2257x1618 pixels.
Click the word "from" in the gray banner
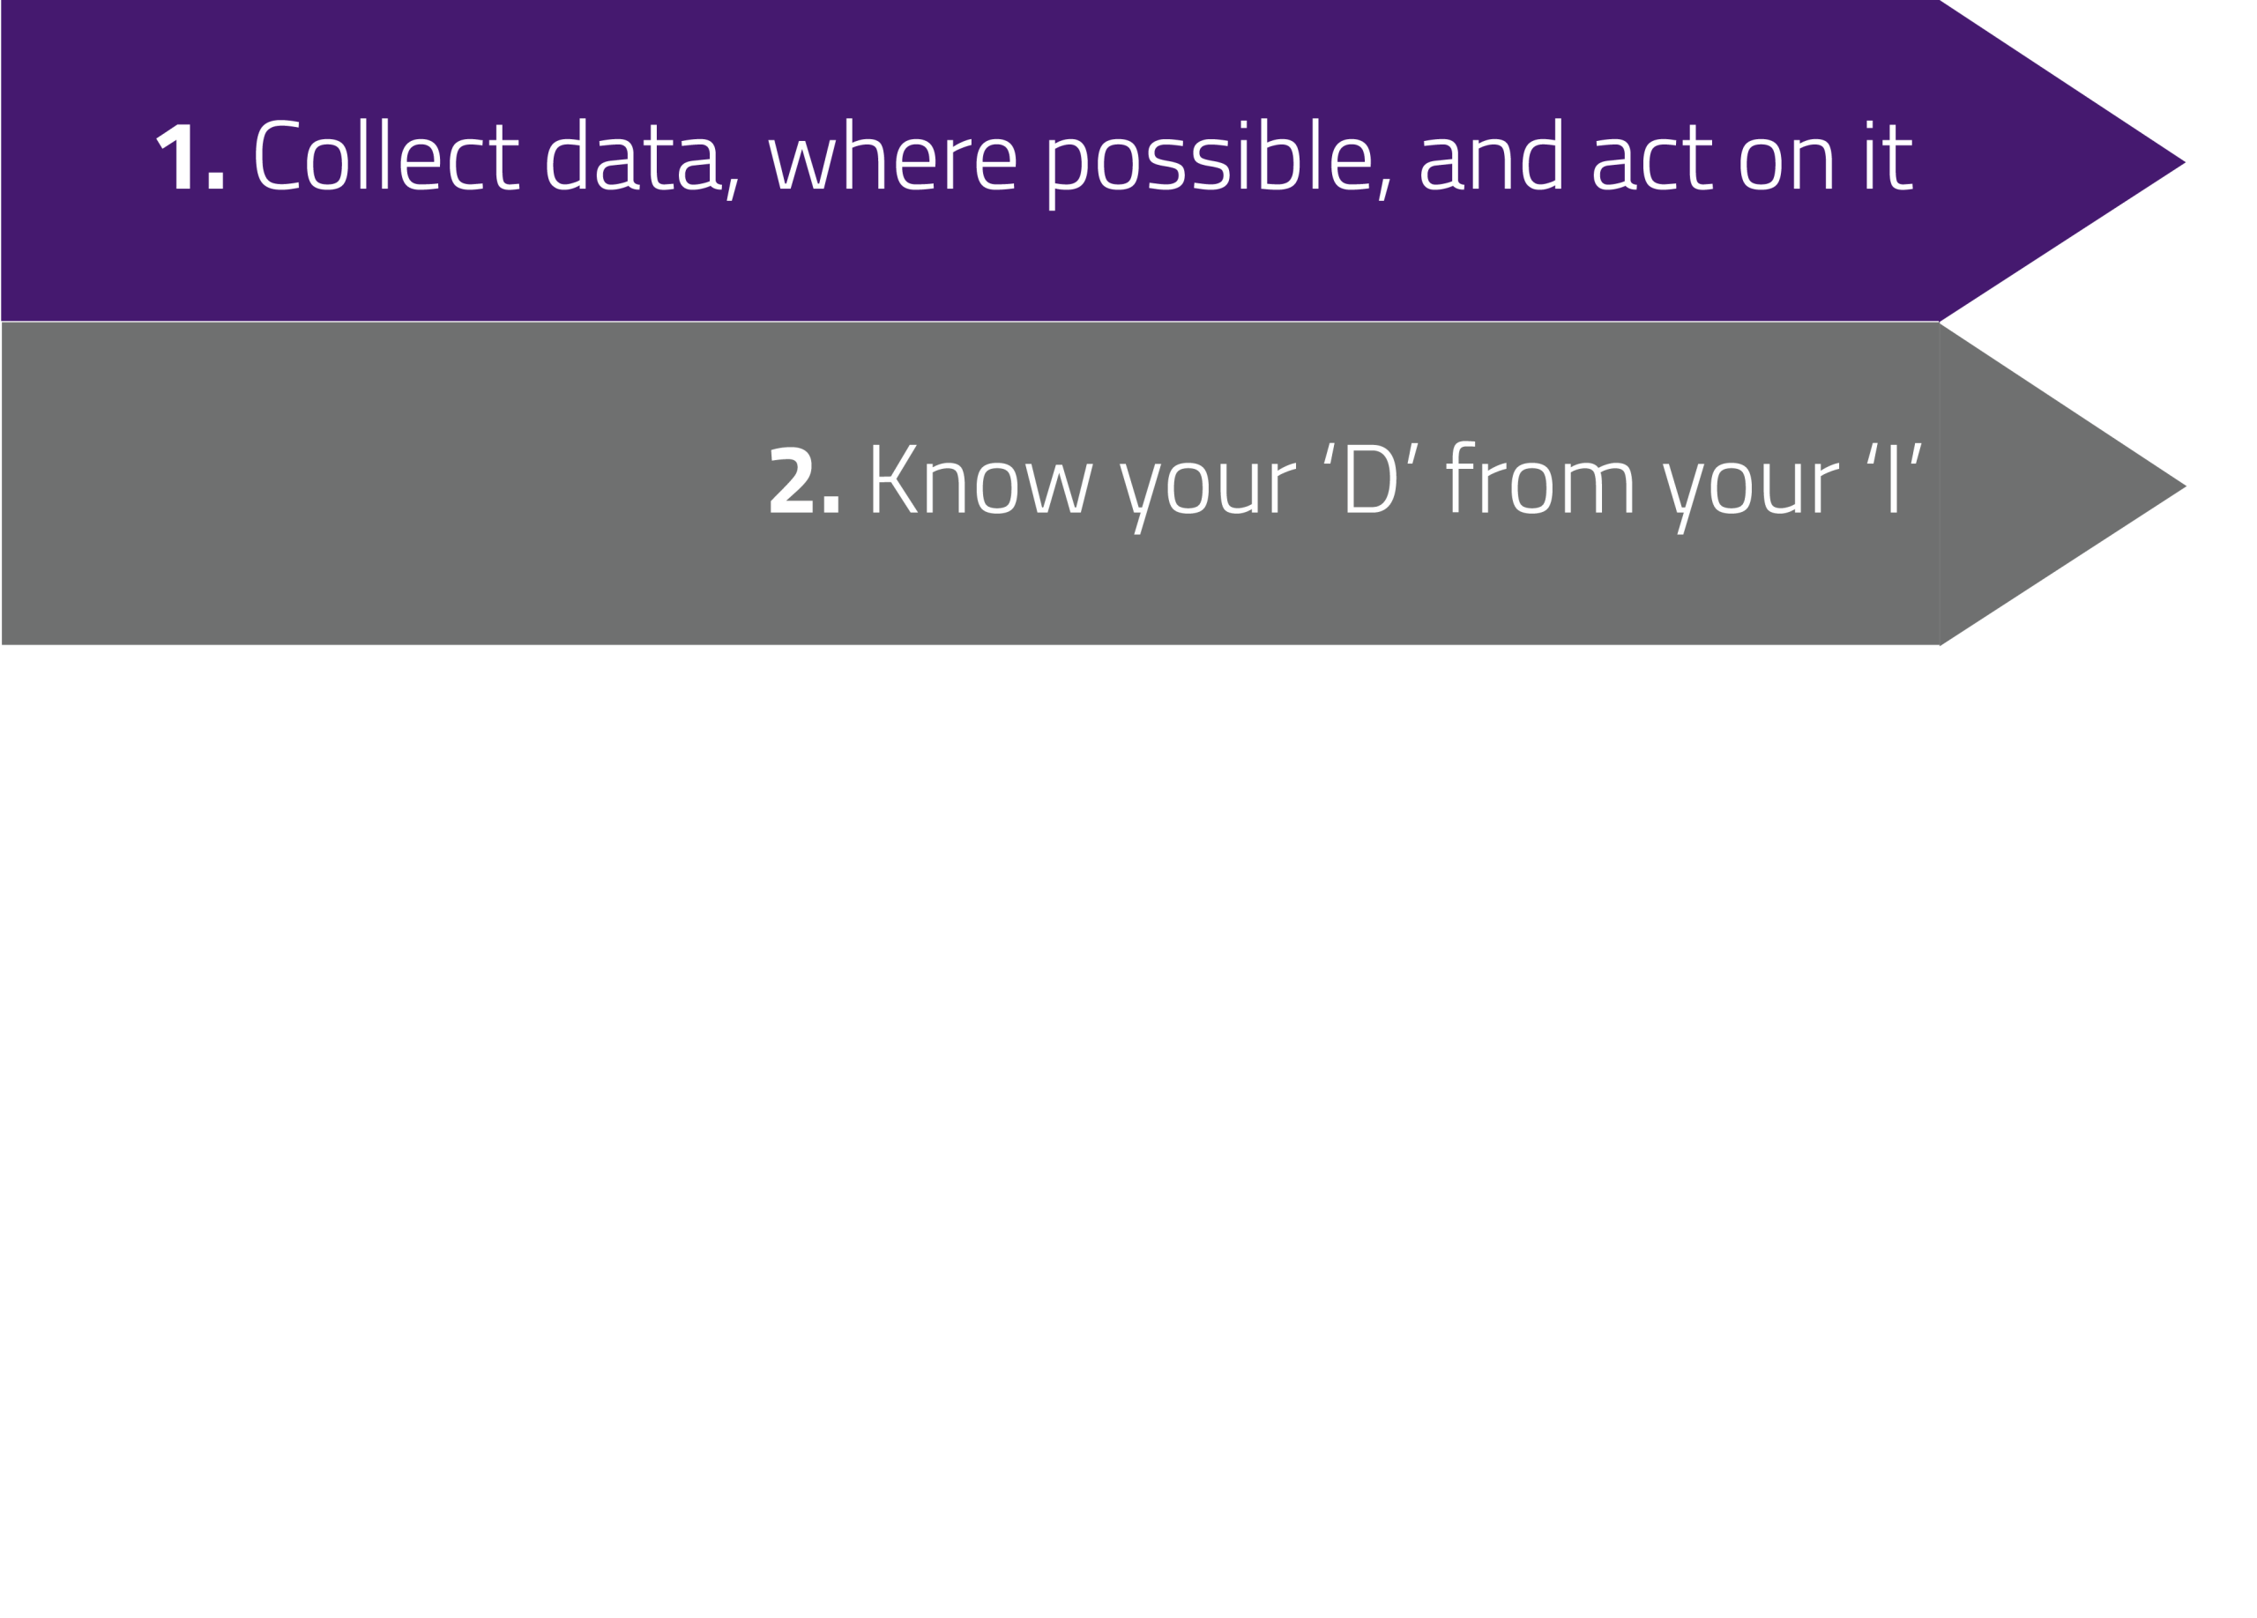pos(1539,480)
